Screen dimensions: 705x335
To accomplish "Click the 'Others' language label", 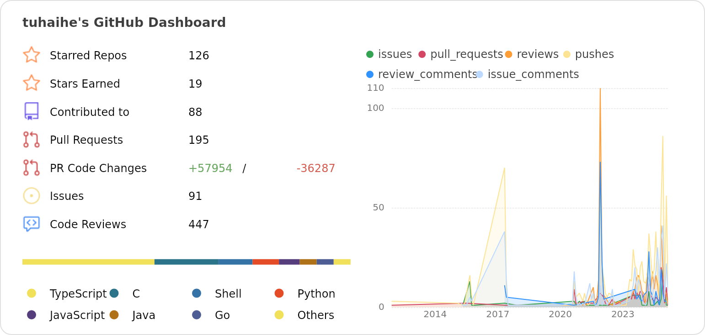I will tap(316, 315).
